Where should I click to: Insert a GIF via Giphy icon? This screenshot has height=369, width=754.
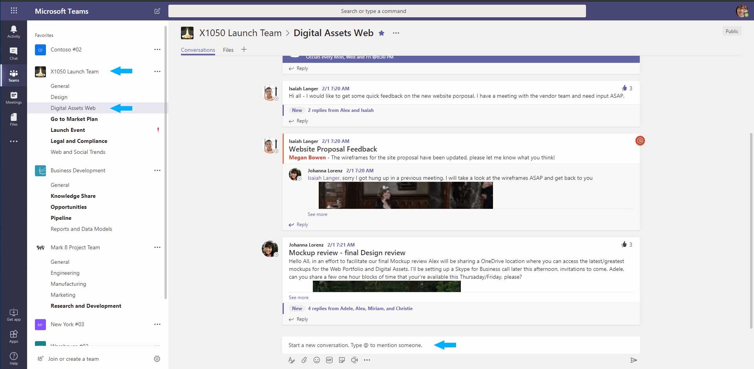tap(329, 360)
